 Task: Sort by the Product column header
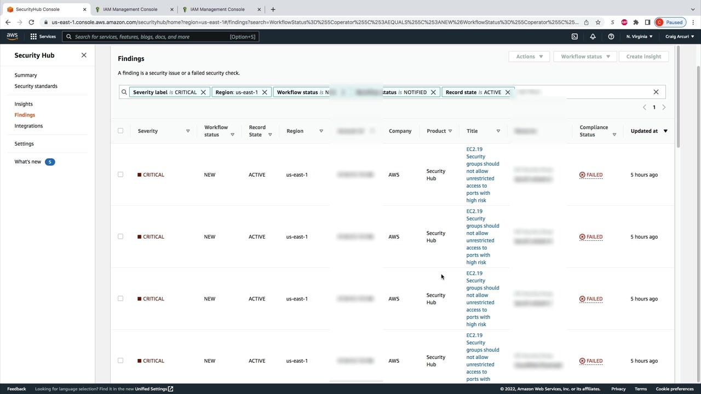450,131
